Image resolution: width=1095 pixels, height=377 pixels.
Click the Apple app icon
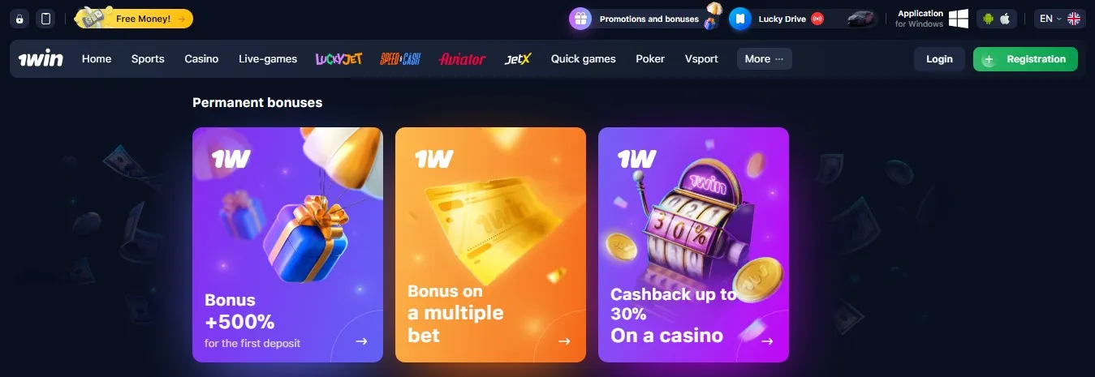[1005, 19]
